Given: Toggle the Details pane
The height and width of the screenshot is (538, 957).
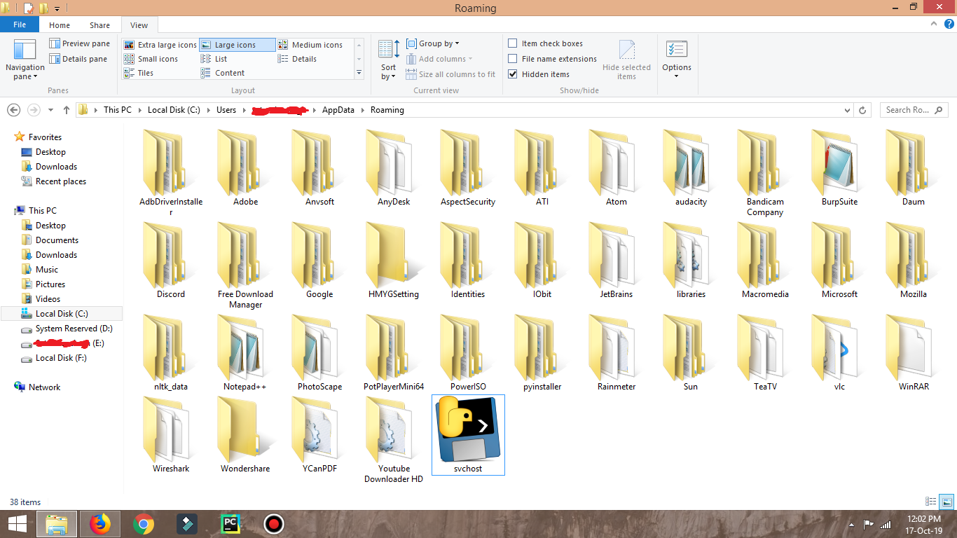Looking at the screenshot, I should pyautogui.click(x=78, y=59).
